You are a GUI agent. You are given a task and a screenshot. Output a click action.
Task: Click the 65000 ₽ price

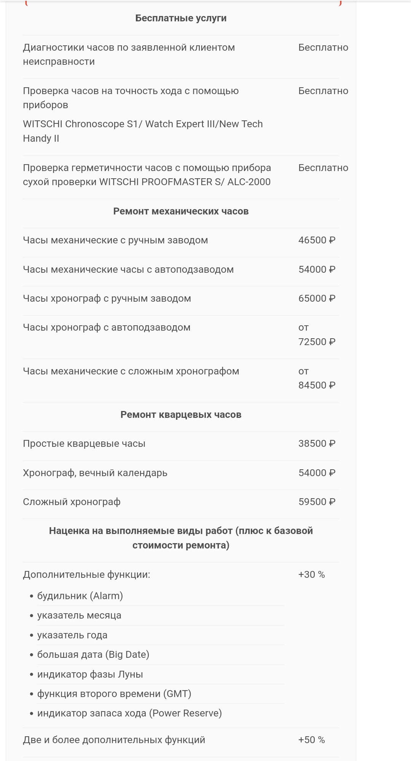(317, 299)
